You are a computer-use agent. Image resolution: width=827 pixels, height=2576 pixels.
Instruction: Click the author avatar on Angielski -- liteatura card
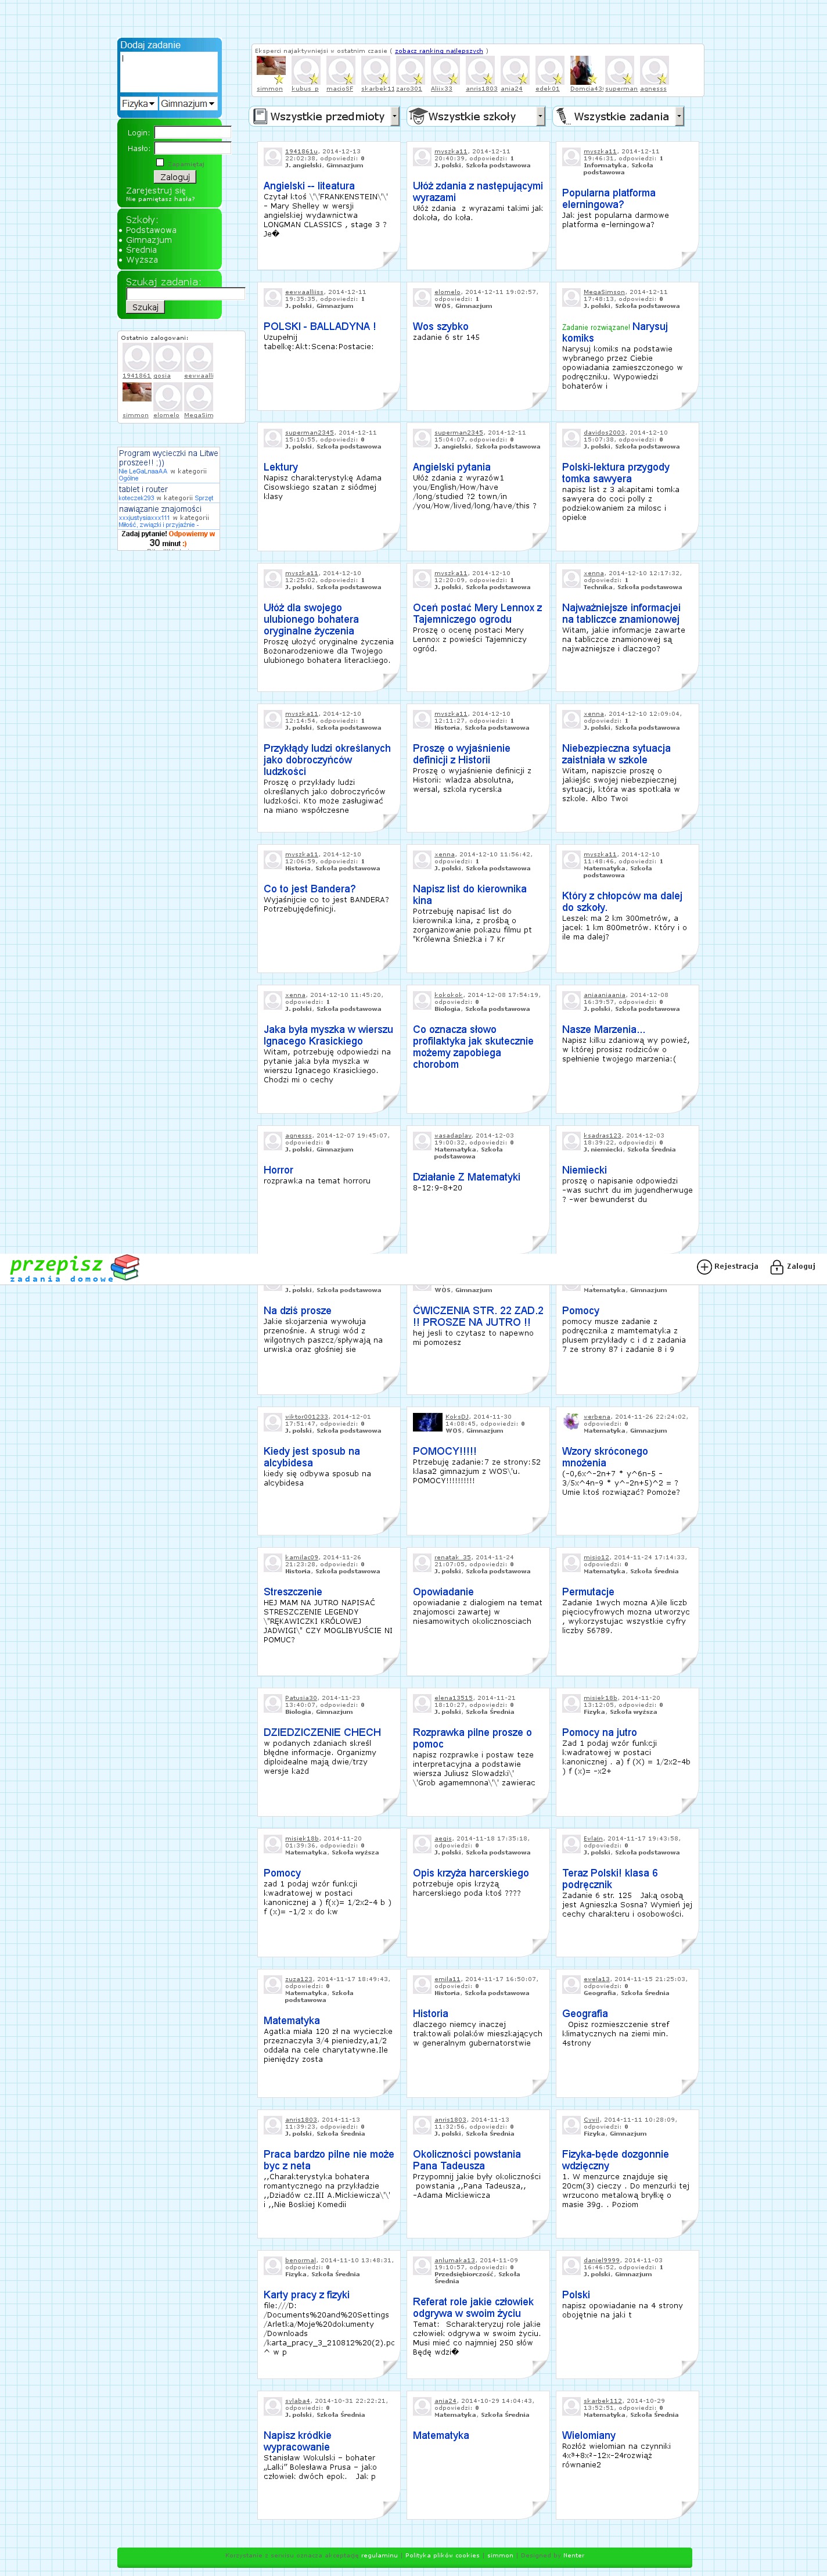(x=272, y=157)
